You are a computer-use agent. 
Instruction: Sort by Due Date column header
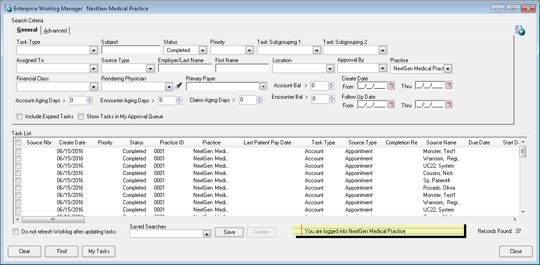[x=479, y=142]
